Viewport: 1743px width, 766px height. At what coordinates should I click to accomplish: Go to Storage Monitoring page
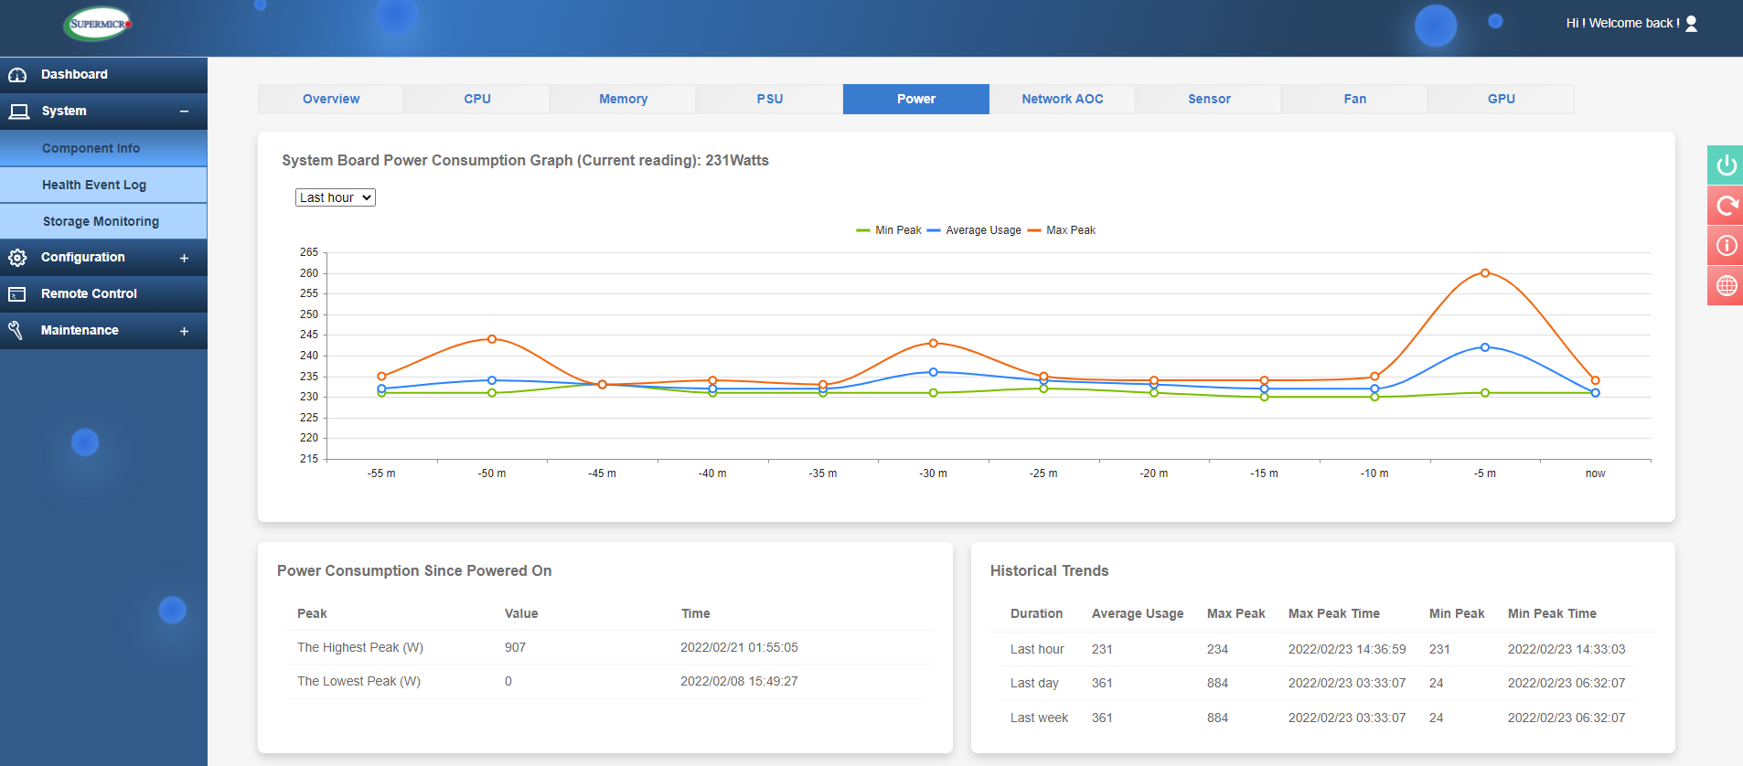101,221
